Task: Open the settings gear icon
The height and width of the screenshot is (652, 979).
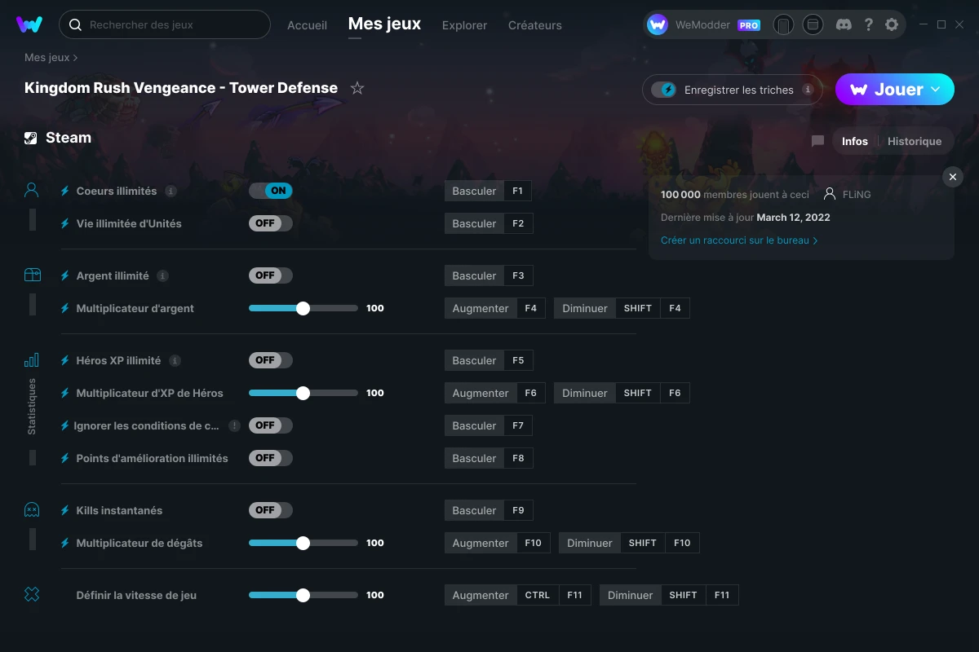Action: [892, 24]
